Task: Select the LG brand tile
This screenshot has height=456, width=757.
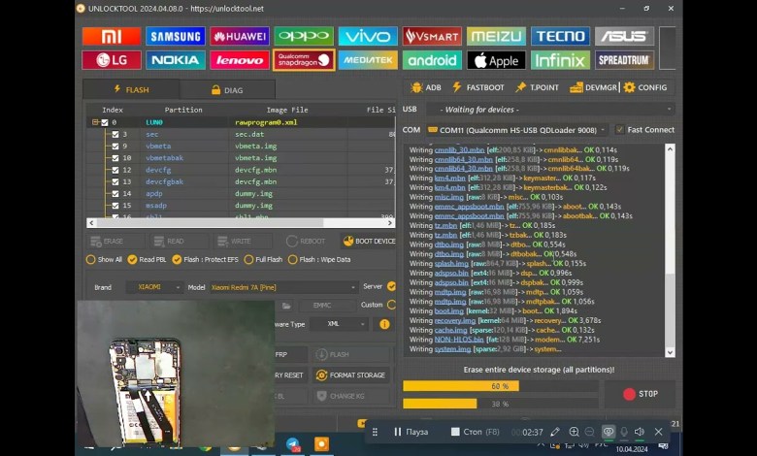Action: pyautogui.click(x=112, y=60)
